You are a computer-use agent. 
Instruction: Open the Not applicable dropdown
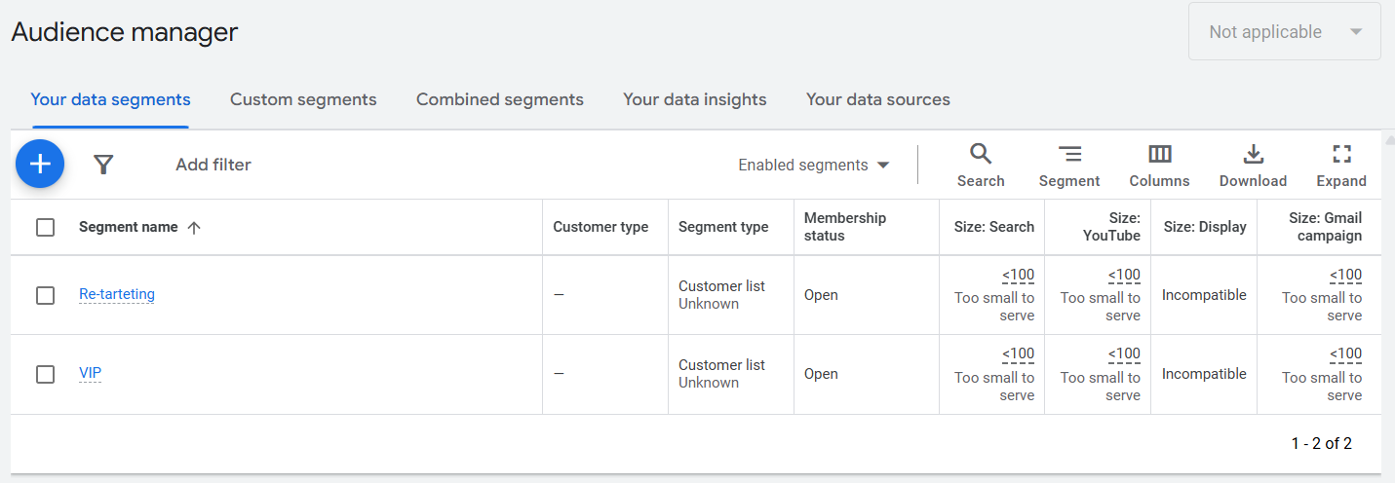(x=1284, y=32)
